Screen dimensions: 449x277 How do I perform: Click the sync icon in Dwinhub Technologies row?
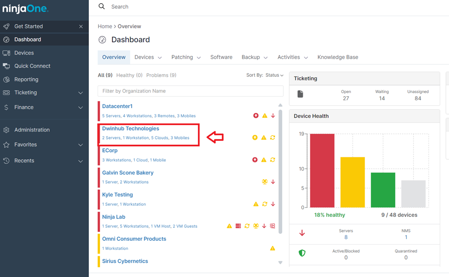[273, 138]
